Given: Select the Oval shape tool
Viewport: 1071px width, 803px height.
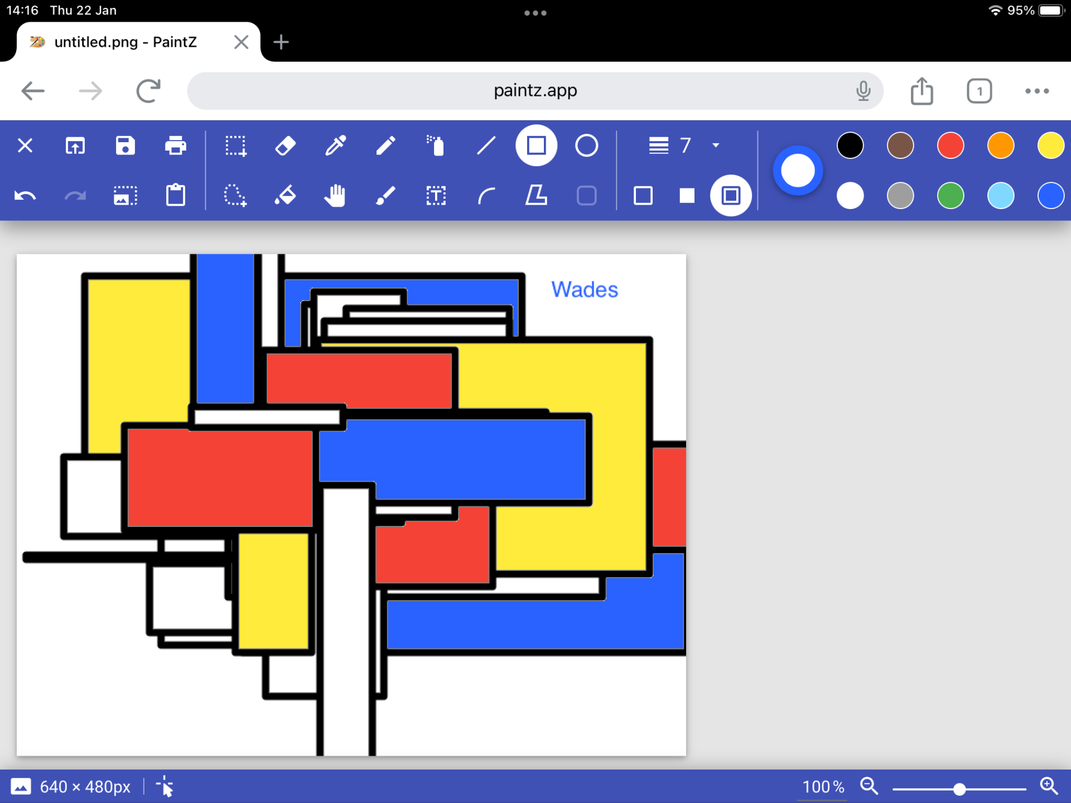Looking at the screenshot, I should coord(586,146).
